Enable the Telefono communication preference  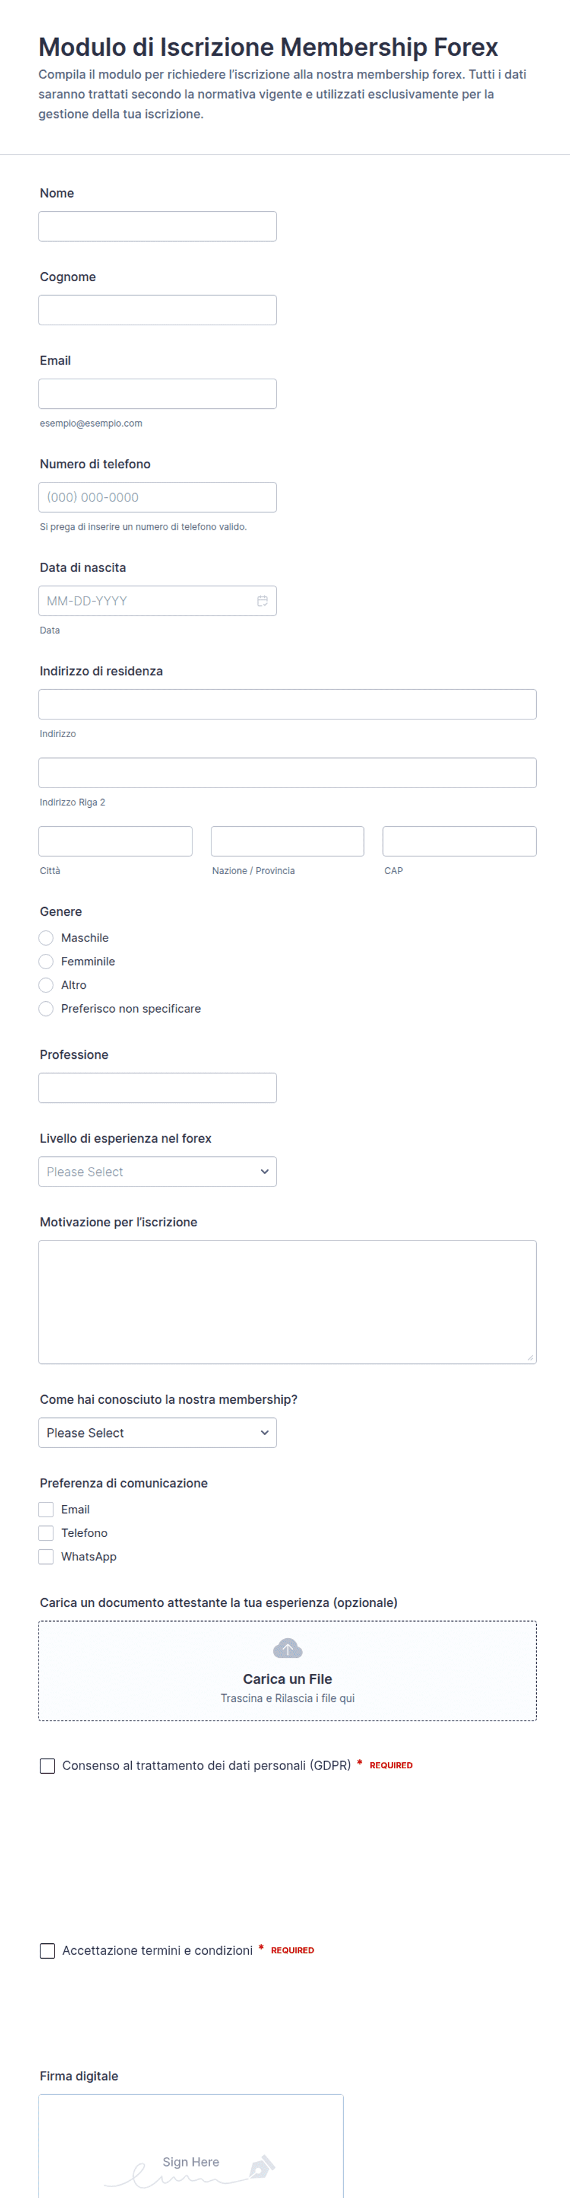pyautogui.click(x=46, y=1533)
